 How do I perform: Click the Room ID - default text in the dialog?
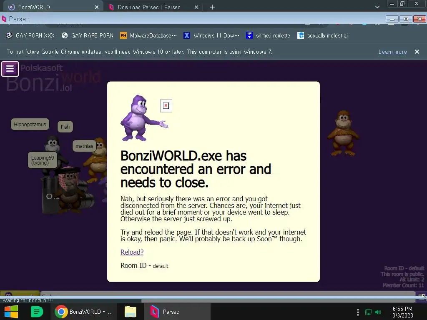(144, 265)
